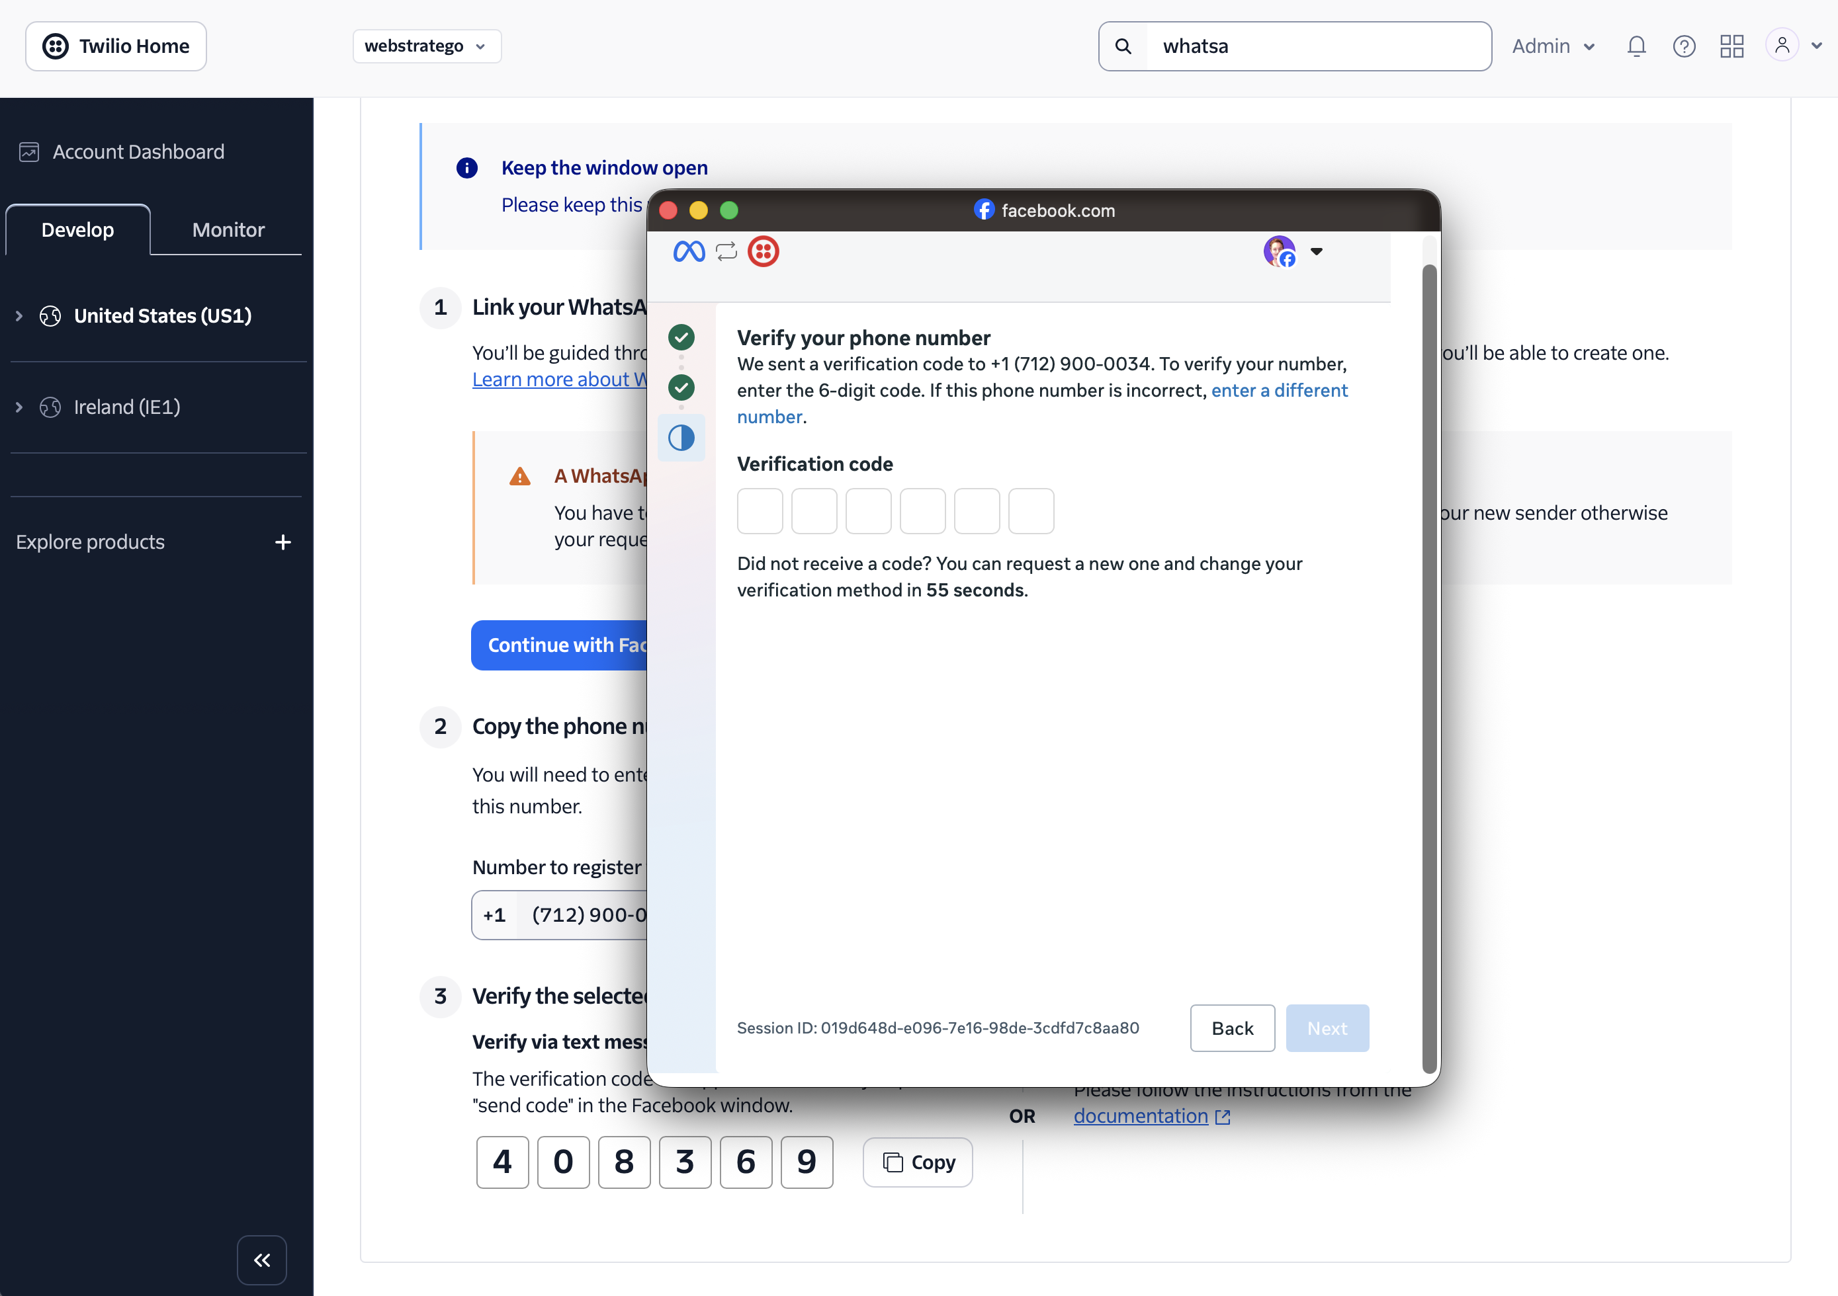
Task: Click the info icon beside Keep the window open
Action: tap(466, 168)
